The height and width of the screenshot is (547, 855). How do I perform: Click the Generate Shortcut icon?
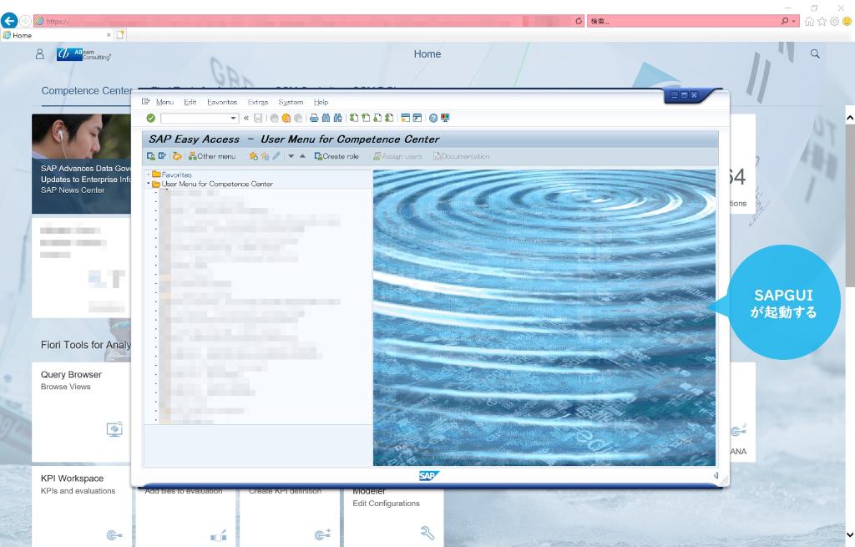(417, 118)
